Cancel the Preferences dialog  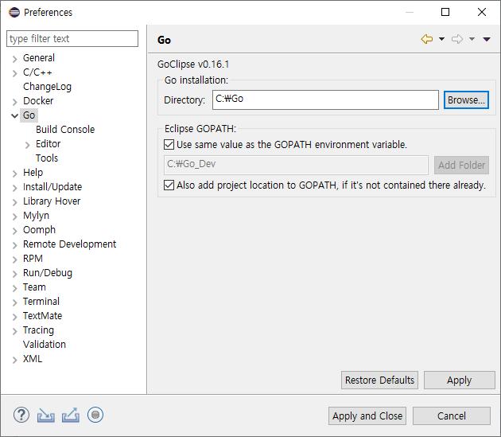(452, 416)
